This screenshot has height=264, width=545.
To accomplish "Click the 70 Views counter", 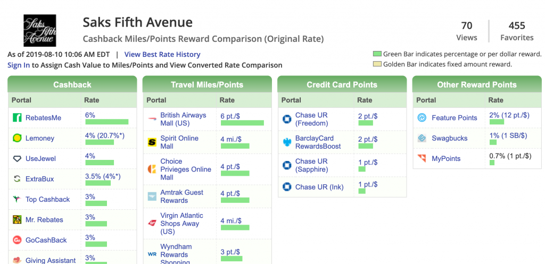I will [x=466, y=31].
